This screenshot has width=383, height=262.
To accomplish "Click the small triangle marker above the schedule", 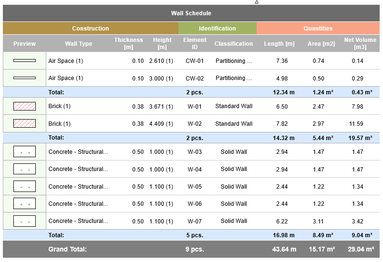I will pyautogui.click(x=257, y=2).
